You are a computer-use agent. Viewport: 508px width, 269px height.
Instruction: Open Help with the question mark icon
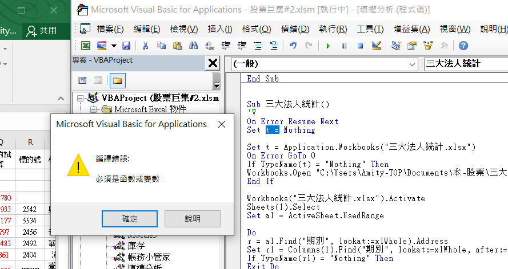[x=463, y=46]
